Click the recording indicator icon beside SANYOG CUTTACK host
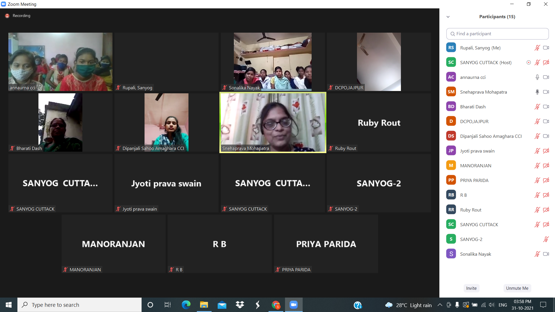Screen dimensions: 555x312 click(528, 62)
